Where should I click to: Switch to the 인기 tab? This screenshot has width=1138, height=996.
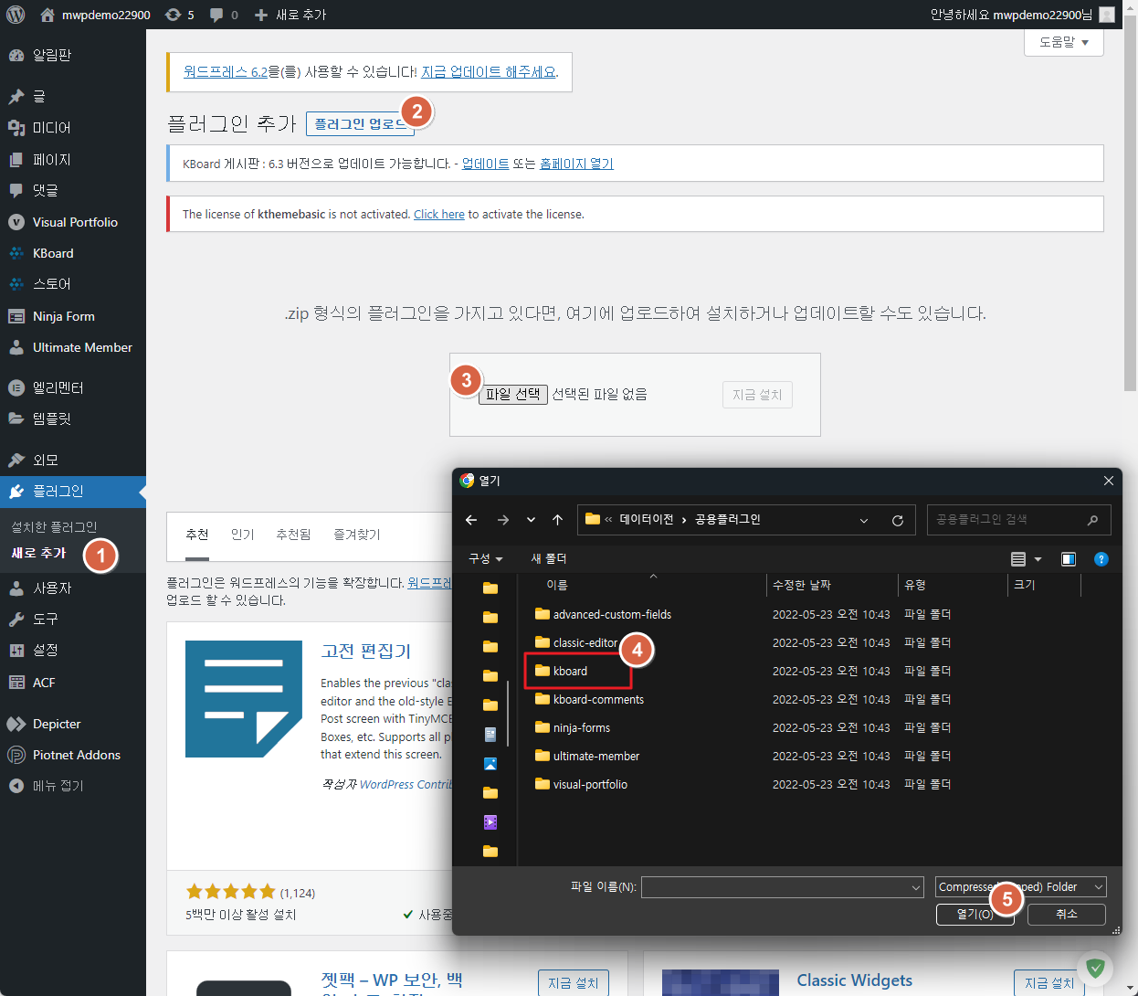(242, 535)
